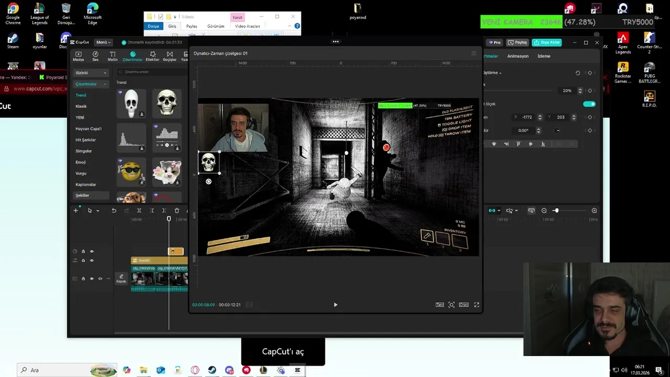
Task: Click the scan-frame icon beside fullscreen in player
Action: tap(451, 305)
